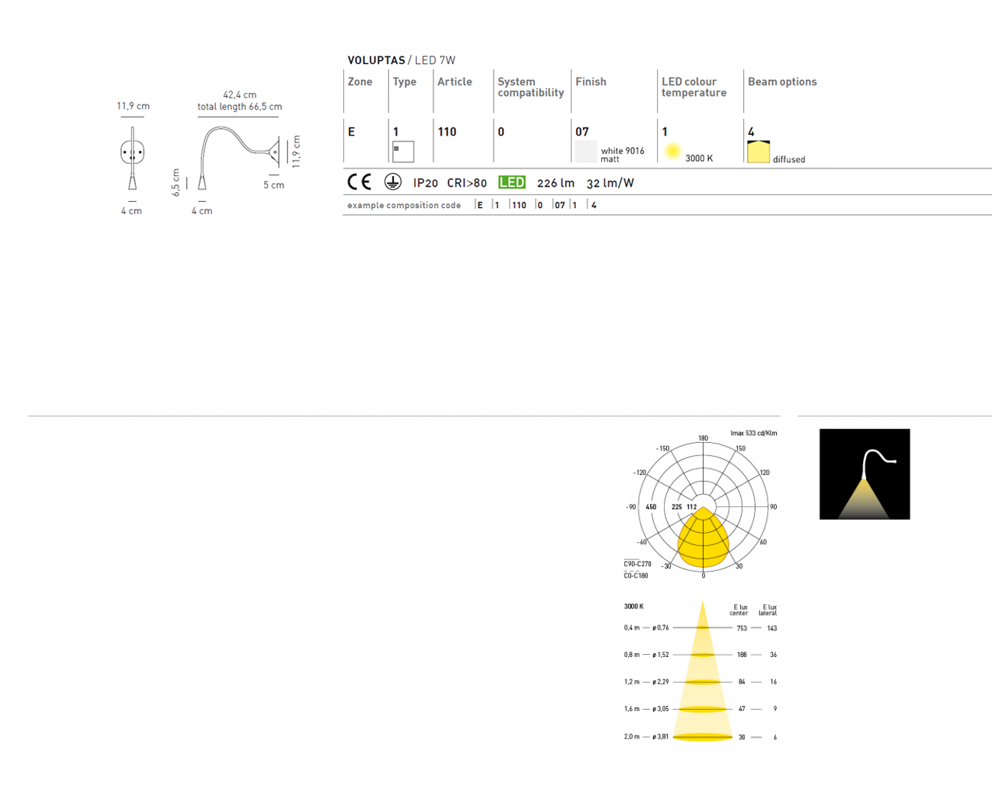The width and height of the screenshot is (992, 811).
Task: Click the CE certification mark
Action: pos(359,182)
